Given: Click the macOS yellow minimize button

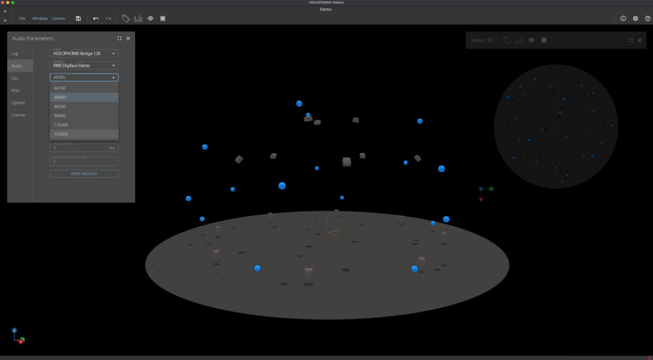Looking at the screenshot, I should pos(8,3).
